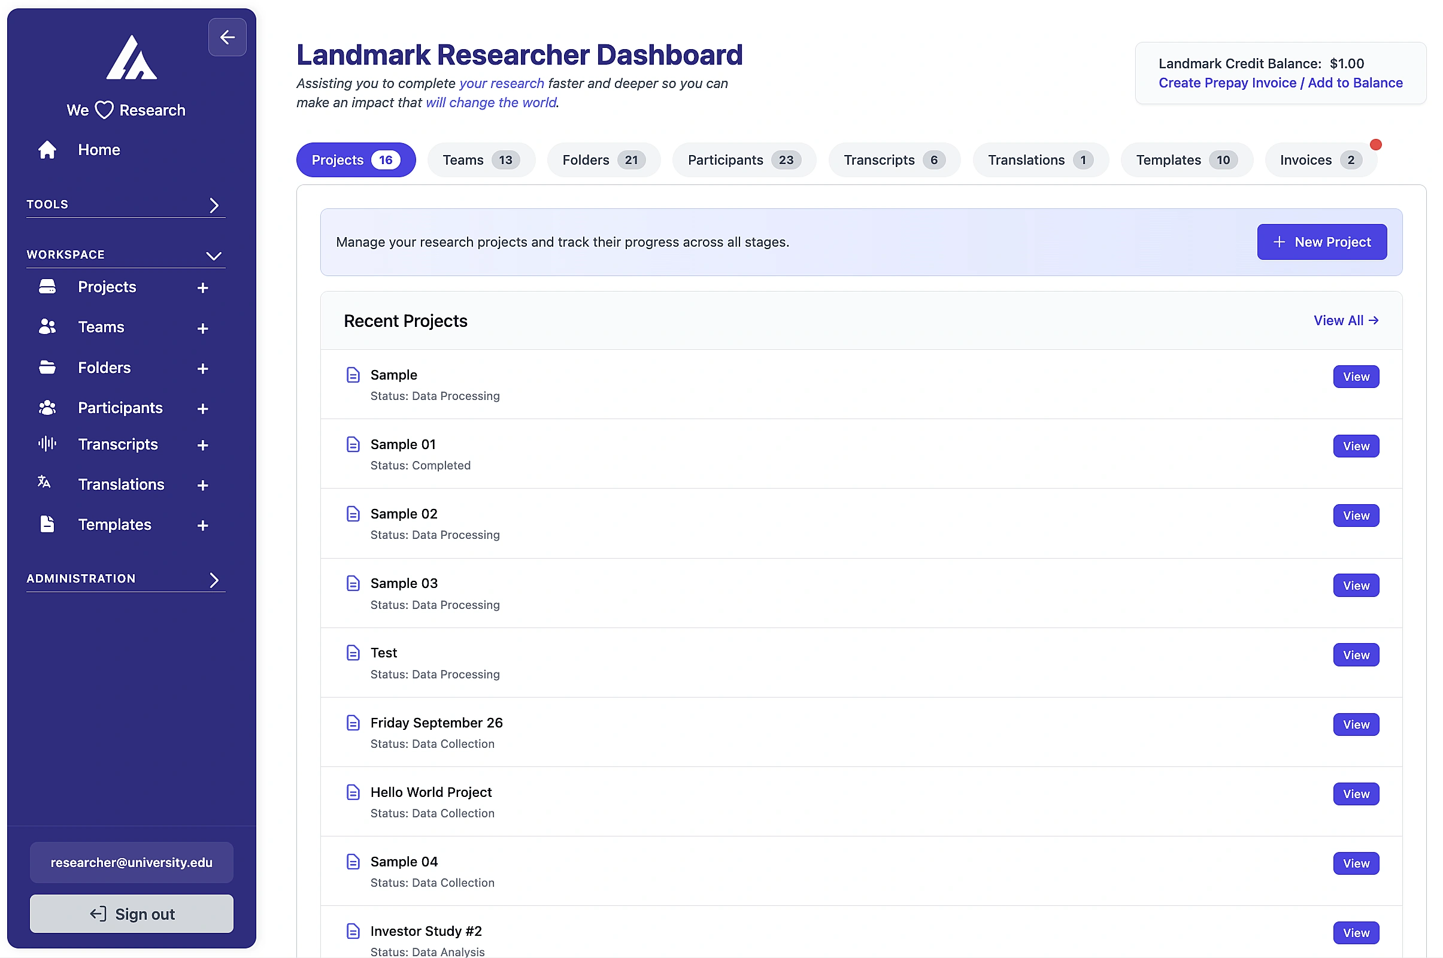Image resolution: width=1443 pixels, height=958 pixels.
Task: Expand the Administration section
Action: [x=214, y=579]
